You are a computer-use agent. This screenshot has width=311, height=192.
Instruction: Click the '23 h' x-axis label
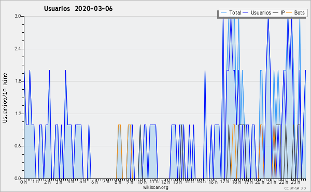[x=295, y=182]
